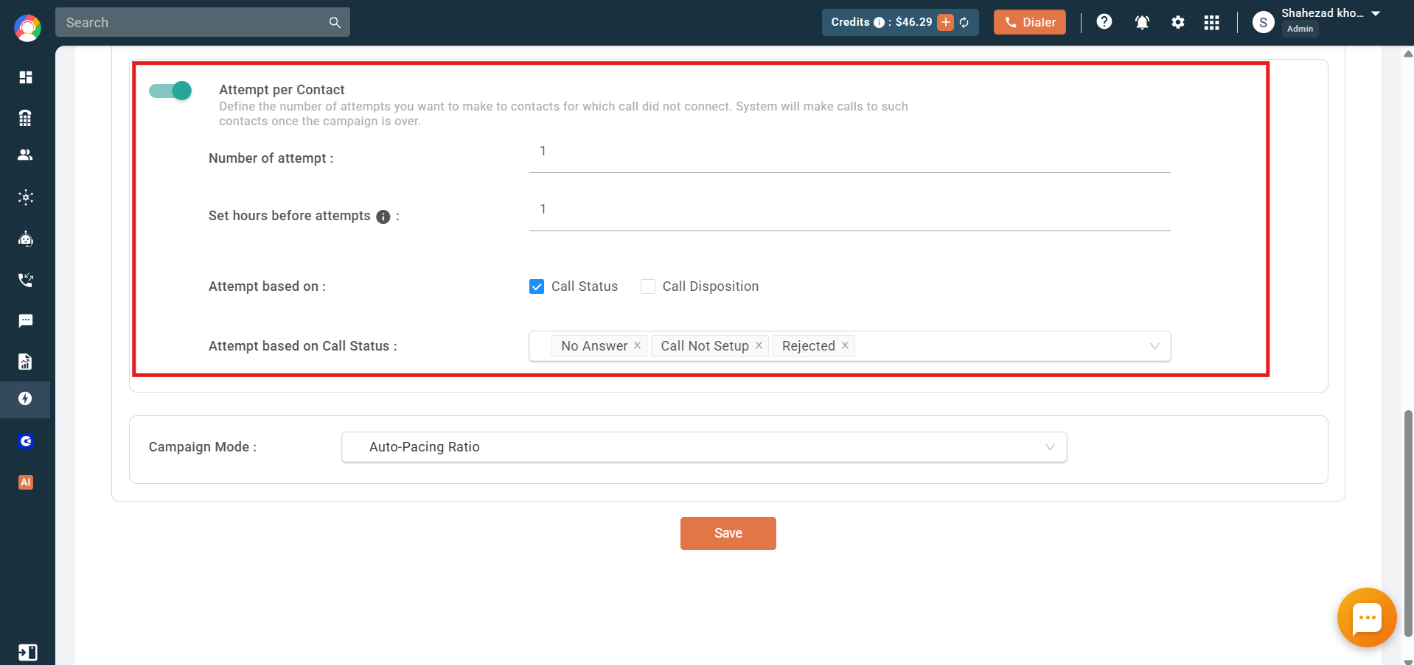Click the Save button

[x=728, y=533]
